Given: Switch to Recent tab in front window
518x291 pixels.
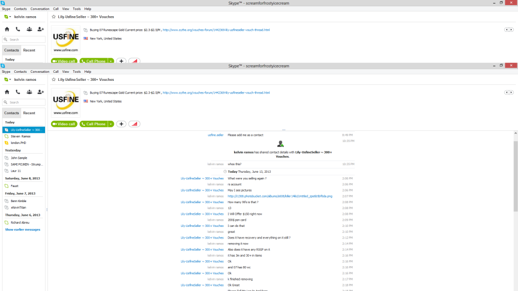Looking at the screenshot, I should [x=29, y=113].
